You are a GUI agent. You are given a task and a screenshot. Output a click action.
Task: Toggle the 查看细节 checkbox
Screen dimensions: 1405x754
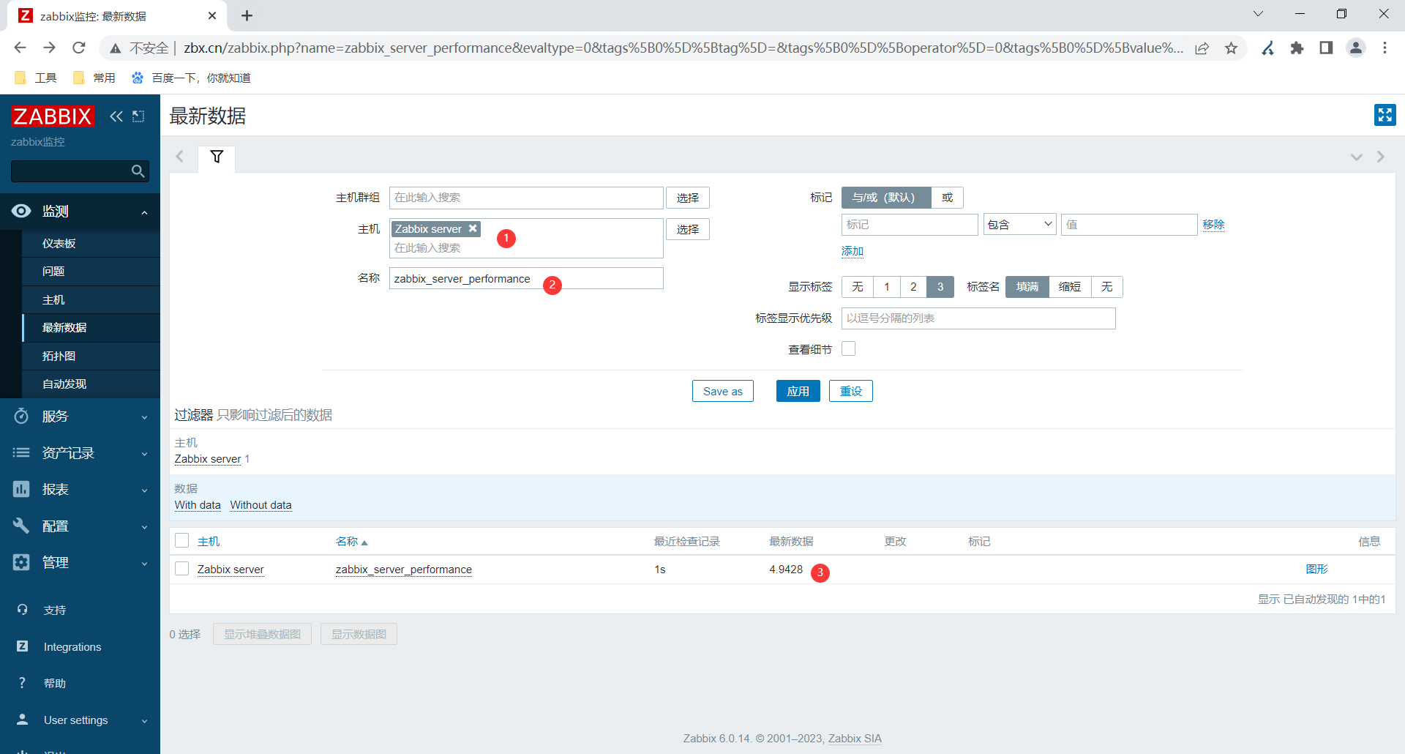[x=849, y=349]
